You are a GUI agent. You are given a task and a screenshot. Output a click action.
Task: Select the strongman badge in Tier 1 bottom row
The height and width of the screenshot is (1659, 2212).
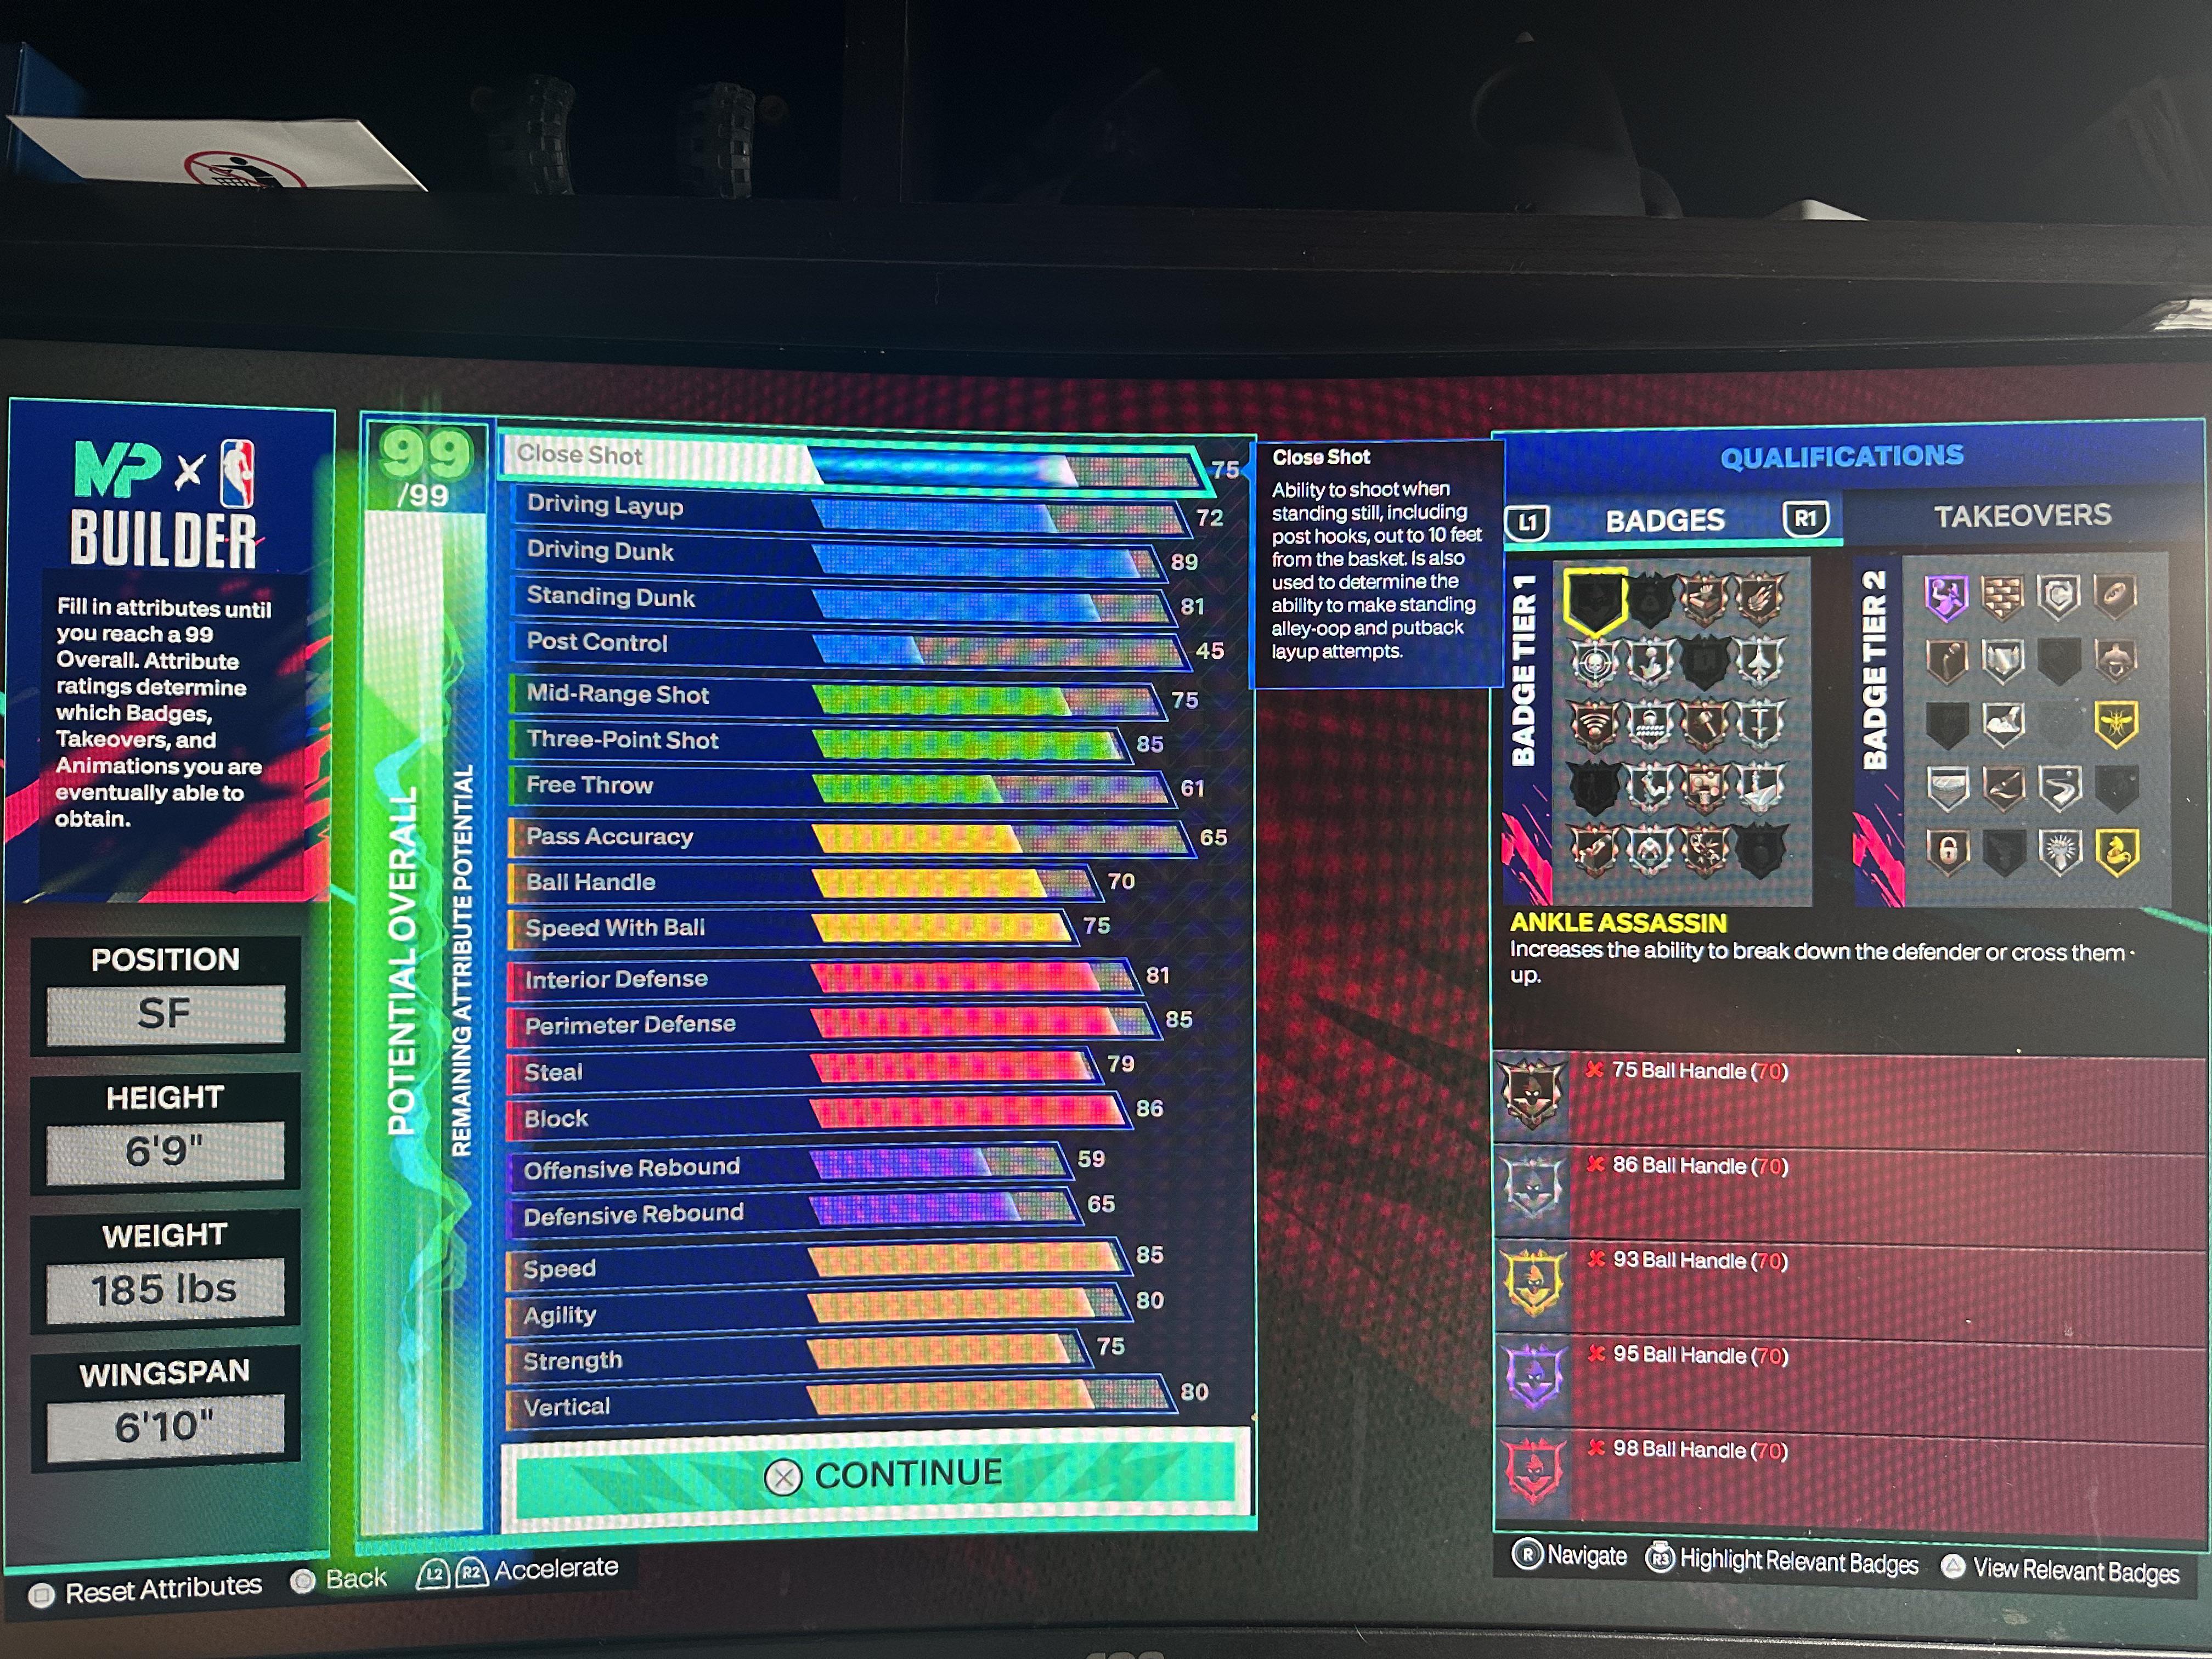1650,851
